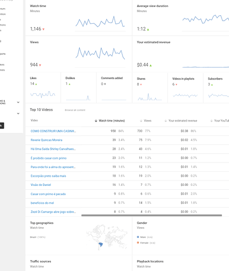Image resolution: width=229 pixels, height=271 pixels.
Task: Click the Watch time sort arrow icon
Action: click(x=96, y=121)
